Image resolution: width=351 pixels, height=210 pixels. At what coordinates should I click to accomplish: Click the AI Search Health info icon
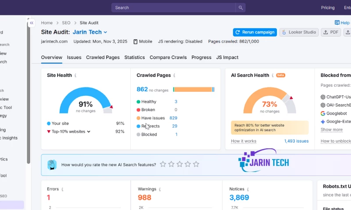(273, 75)
